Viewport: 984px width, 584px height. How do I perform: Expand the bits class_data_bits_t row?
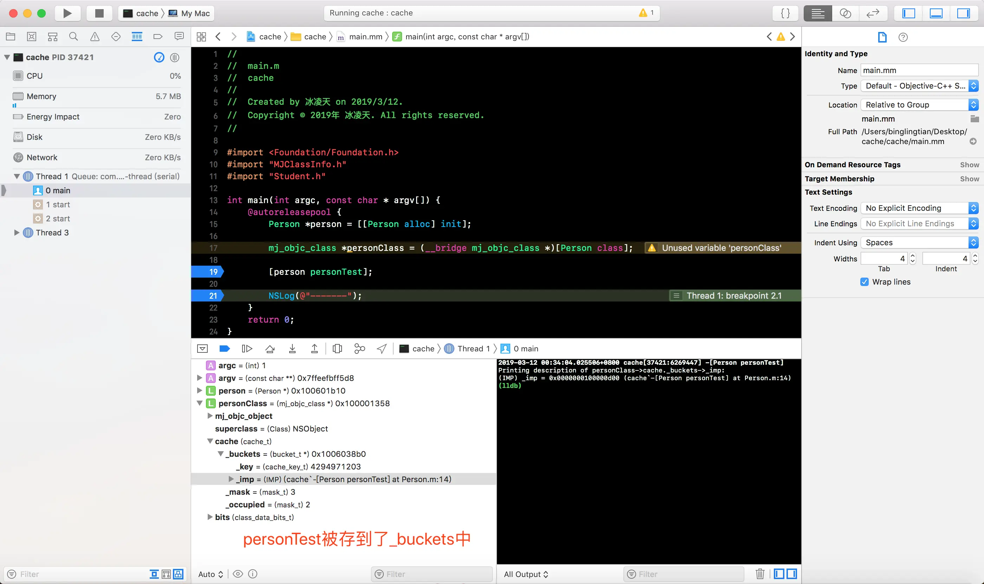210,517
